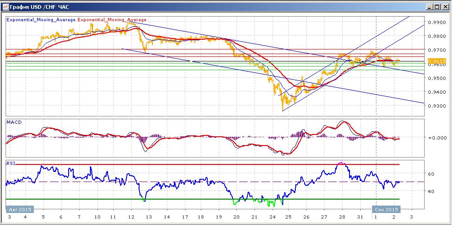The height and width of the screenshot is (225, 452).
Task: Select the blue Exponential_Moving_Average legend label
Action: pyautogui.click(x=41, y=20)
